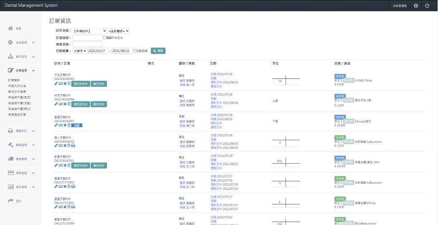Screen dimensions: 438x225
Task: Click the transfer arrows icon for DA2108160005
Action: [60, 83]
